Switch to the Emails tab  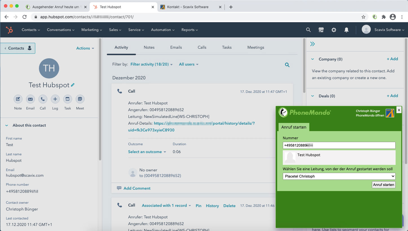pos(176,48)
